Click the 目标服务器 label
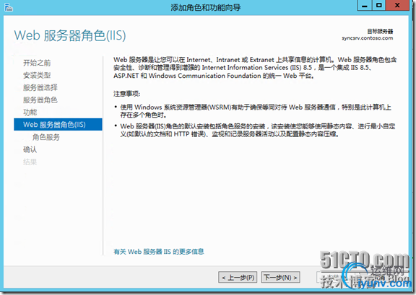The image size is (416, 295). coord(380,32)
